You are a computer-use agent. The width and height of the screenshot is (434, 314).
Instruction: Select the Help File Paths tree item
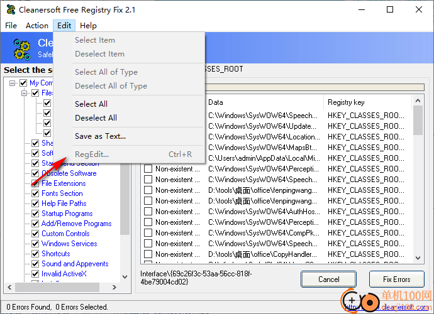click(x=64, y=203)
